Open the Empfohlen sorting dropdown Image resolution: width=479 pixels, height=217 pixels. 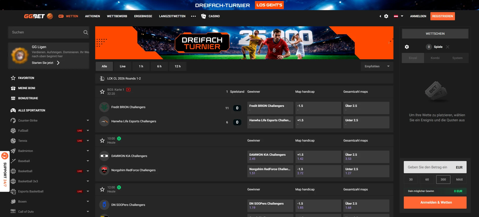point(377,66)
